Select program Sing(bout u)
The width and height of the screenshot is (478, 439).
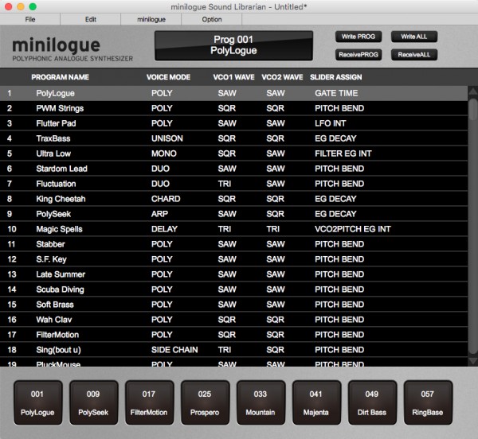pos(233,350)
